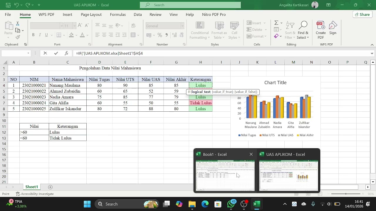This screenshot has height=211, width=376.
Task: Click Percent Style icon
Action: (160, 35)
